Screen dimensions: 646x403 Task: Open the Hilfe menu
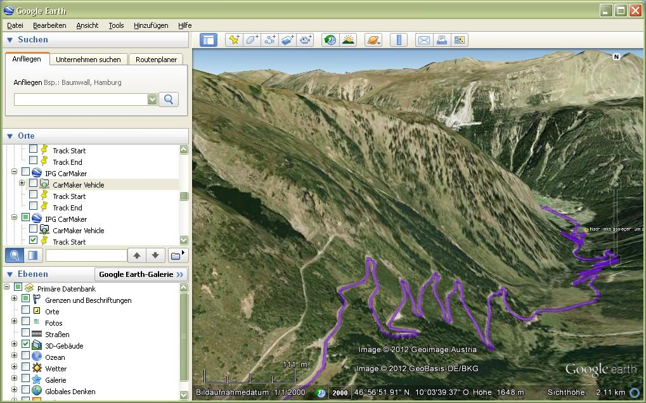coord(184,25)
